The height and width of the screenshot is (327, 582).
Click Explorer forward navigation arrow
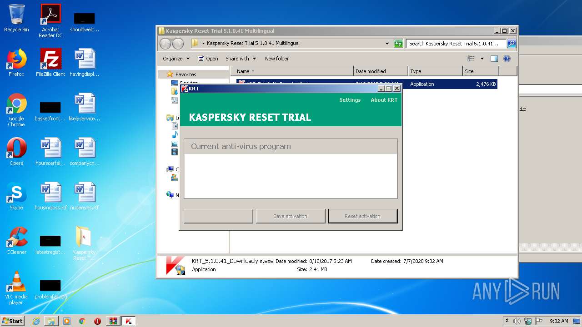point(178,44)
